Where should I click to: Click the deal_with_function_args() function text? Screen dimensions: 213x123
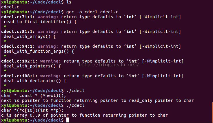39,51
